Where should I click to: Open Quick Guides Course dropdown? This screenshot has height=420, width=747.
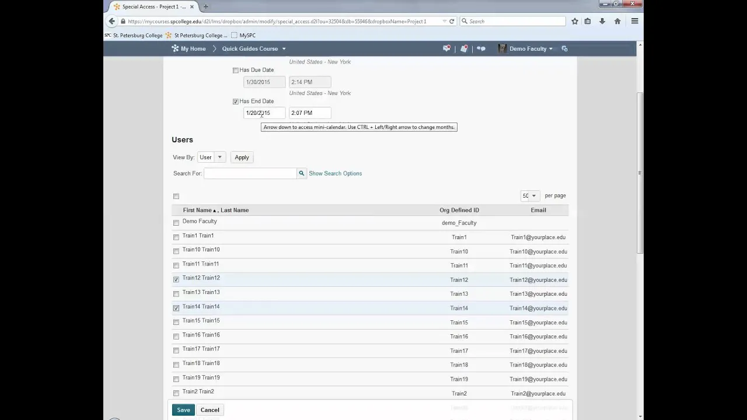[254, 48]
